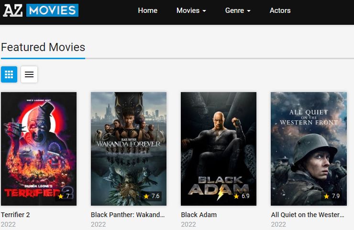This screenshot has height=230, width=354.
Task: Switch to grid view layout
Action: (x=9, y=74)
